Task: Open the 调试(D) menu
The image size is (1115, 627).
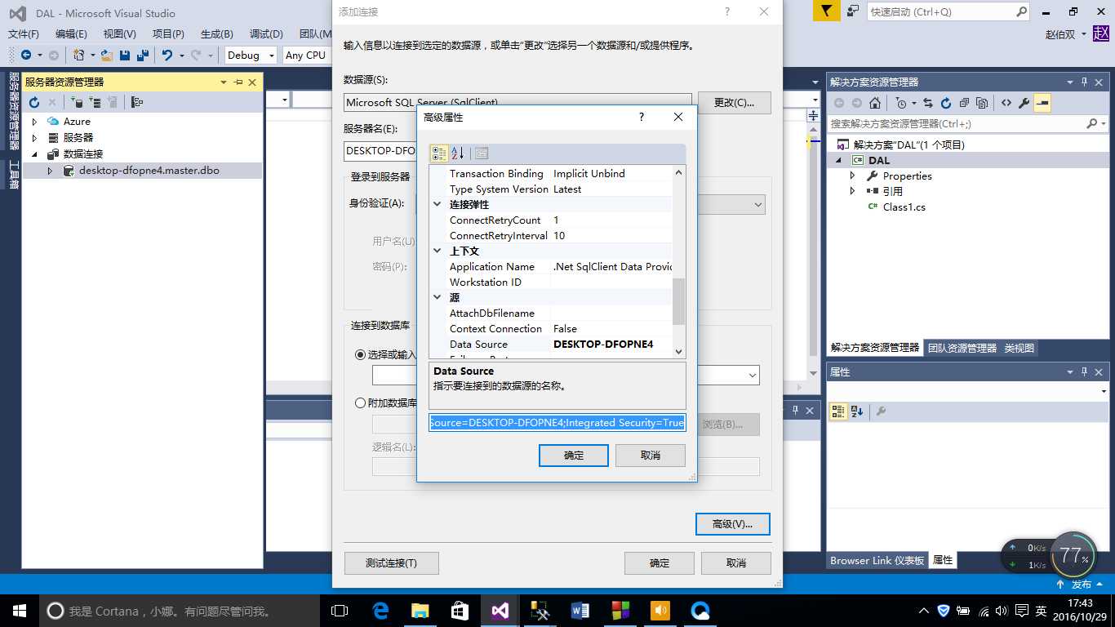Action: pyautogui.click(x=266, y=33)
